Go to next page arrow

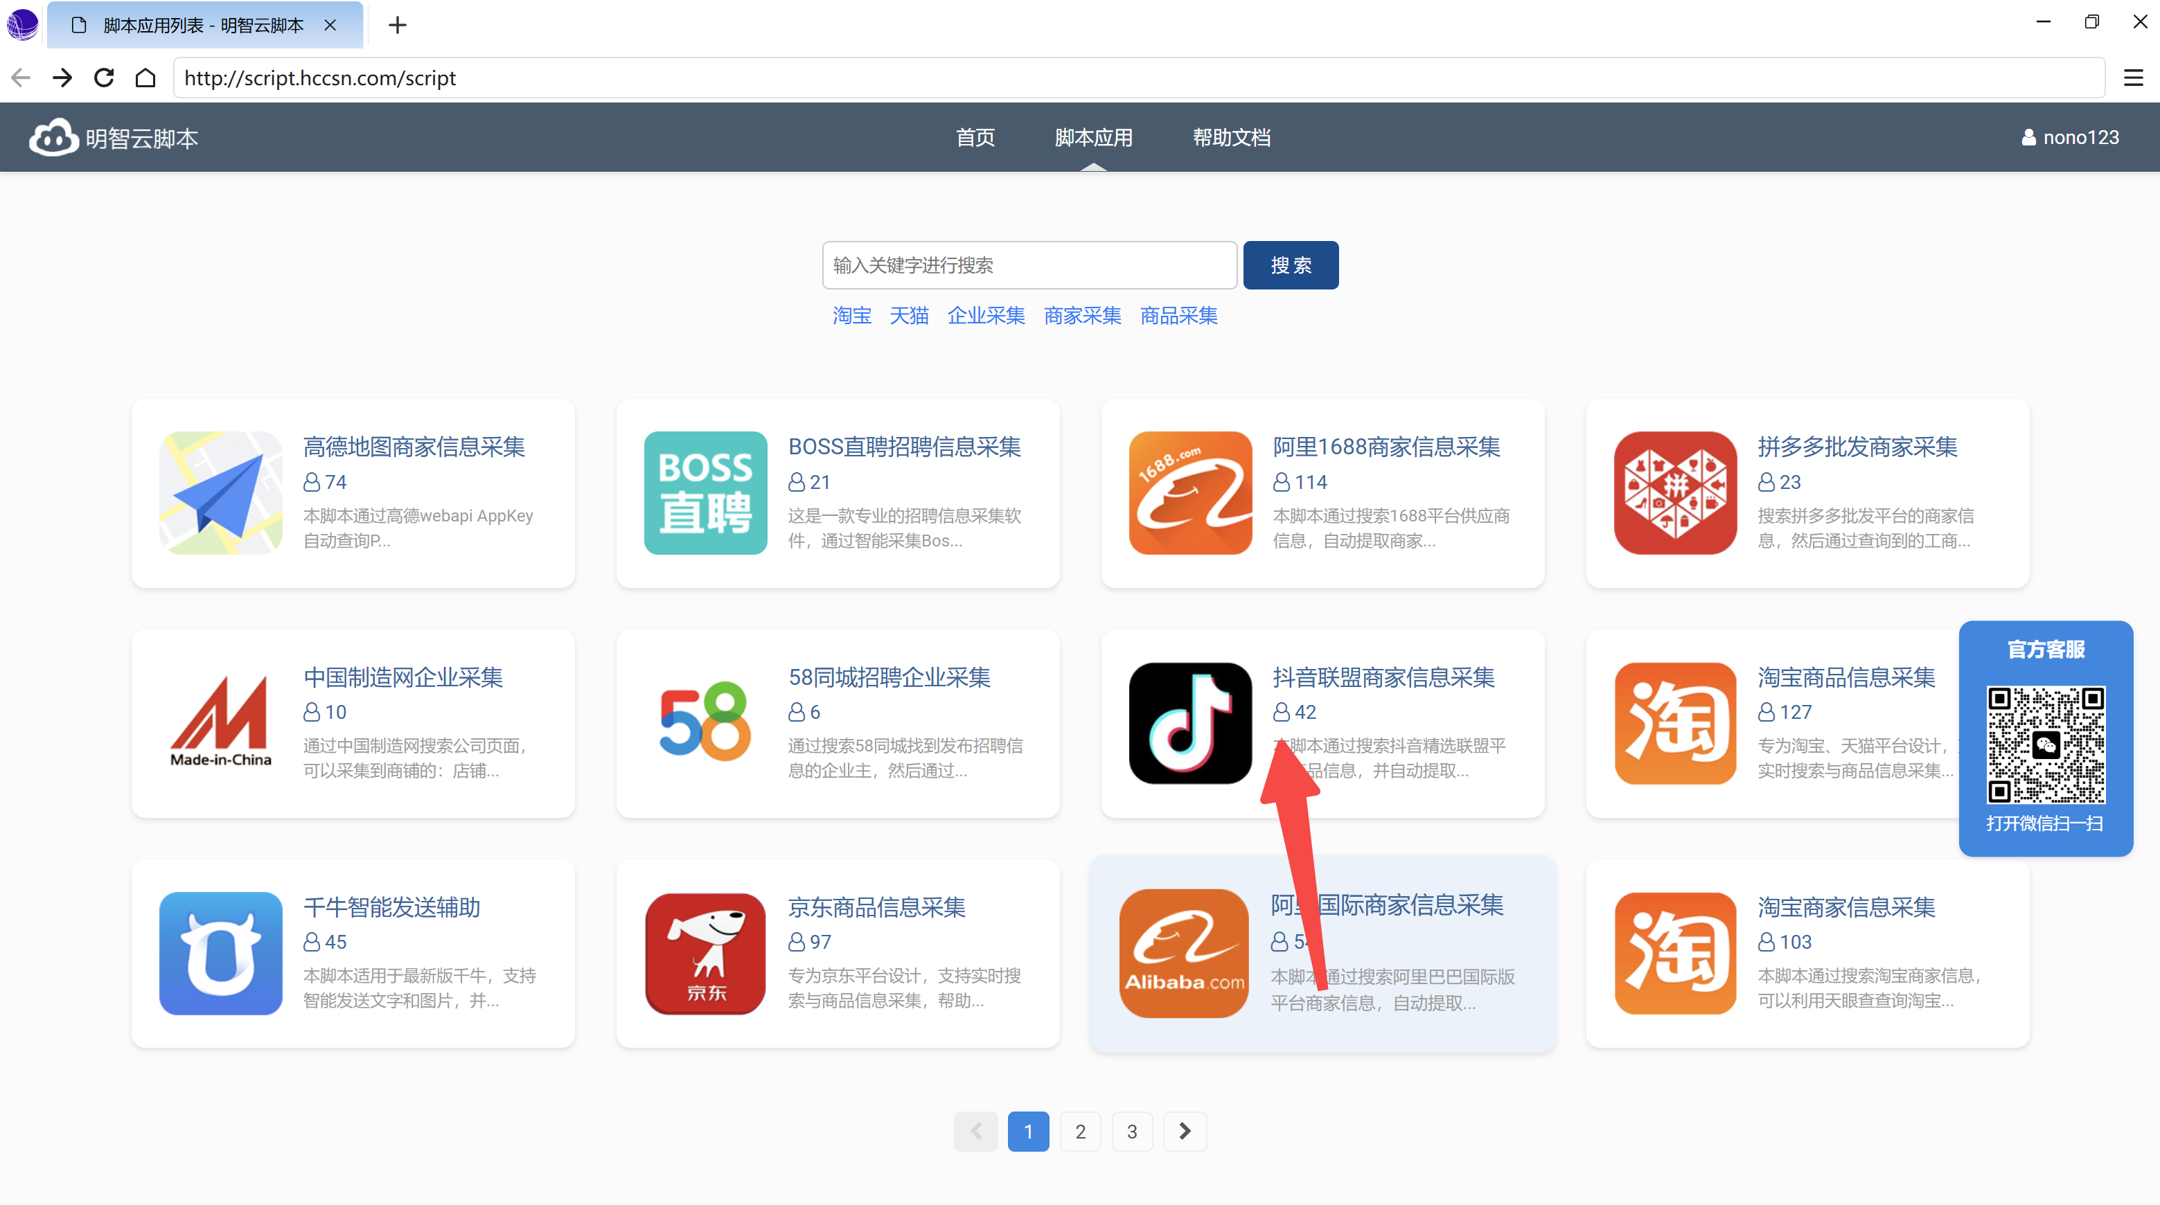[1185, 1132]
